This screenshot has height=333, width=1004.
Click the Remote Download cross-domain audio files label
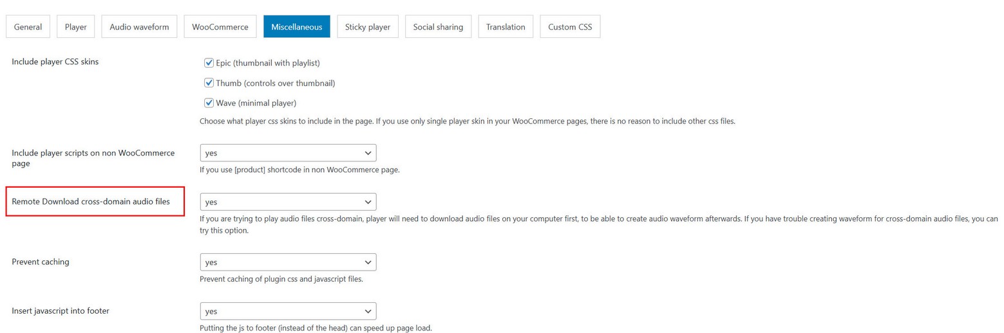pyautogui.click(x=91, y=201)
